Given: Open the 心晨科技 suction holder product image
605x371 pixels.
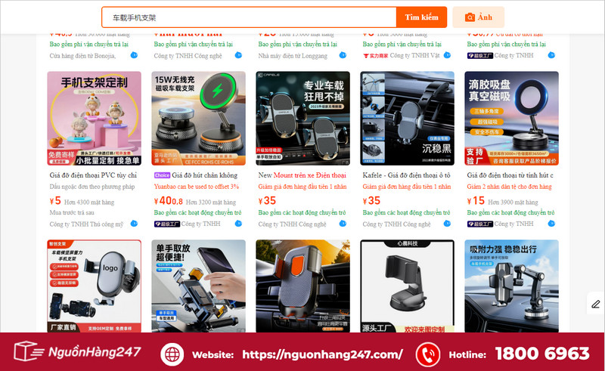Looking at the screenshot, I should click(x=407, y=286).
